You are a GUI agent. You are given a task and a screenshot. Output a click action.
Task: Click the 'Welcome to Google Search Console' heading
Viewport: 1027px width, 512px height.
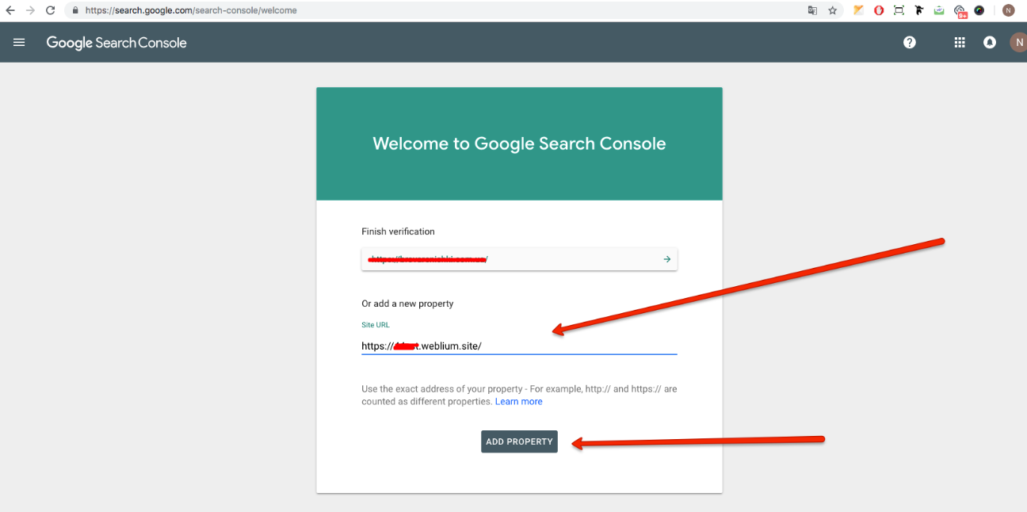coord(519,143)
